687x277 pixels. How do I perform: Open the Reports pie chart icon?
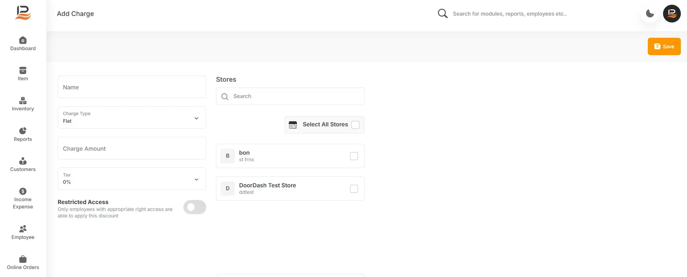pyautogui.click(x=23, y=131)
